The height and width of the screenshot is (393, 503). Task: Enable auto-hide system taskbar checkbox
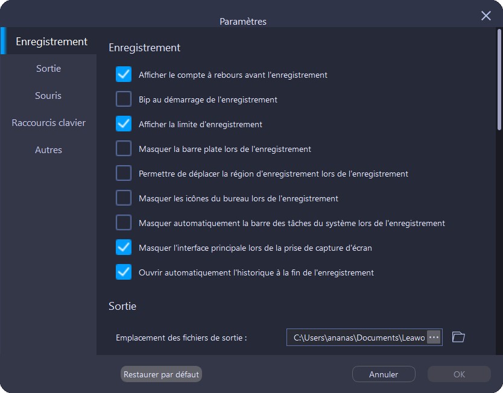124,223
